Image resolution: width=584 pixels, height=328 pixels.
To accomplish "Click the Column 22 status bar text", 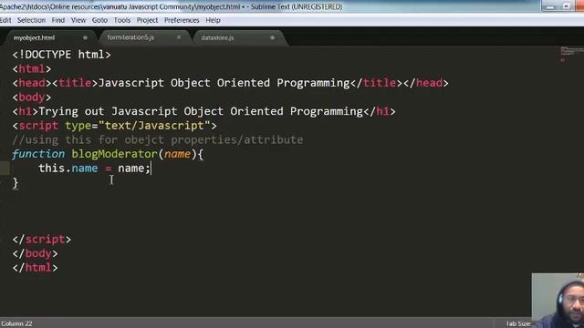I will (x=16, y=323).
